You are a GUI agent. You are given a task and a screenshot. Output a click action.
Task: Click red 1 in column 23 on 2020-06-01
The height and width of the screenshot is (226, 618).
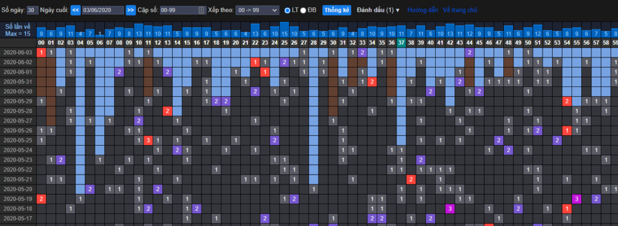(266, 72)
